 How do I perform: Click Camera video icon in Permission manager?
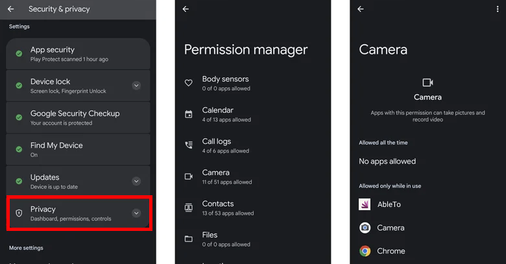click(189, 176)
